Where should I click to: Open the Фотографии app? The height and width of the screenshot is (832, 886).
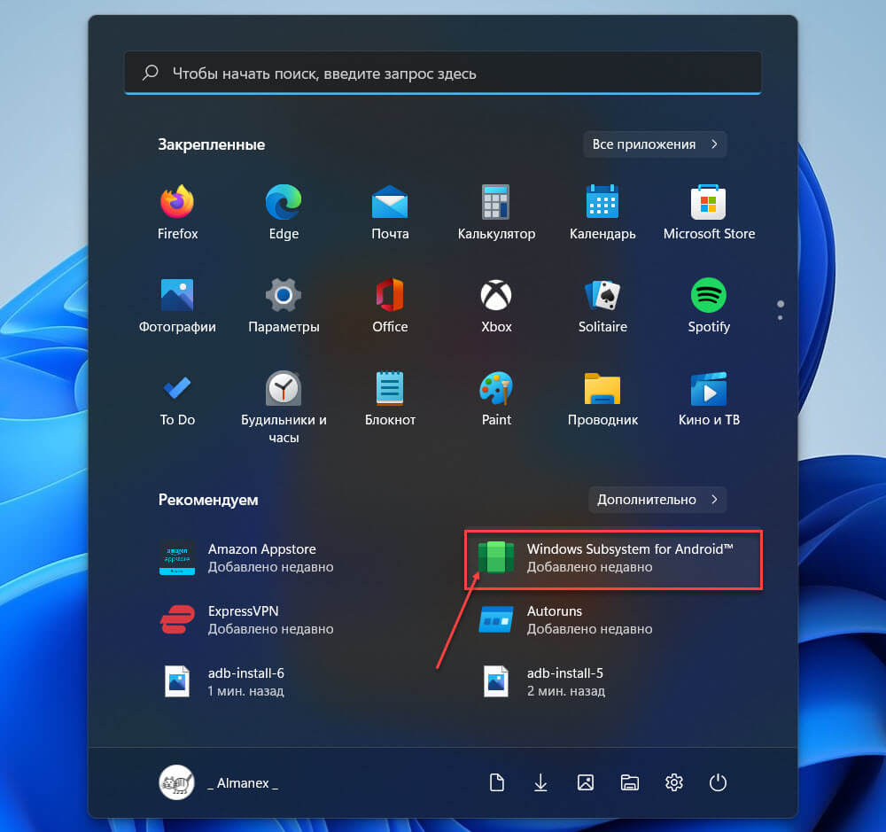[x=177, y=307]
